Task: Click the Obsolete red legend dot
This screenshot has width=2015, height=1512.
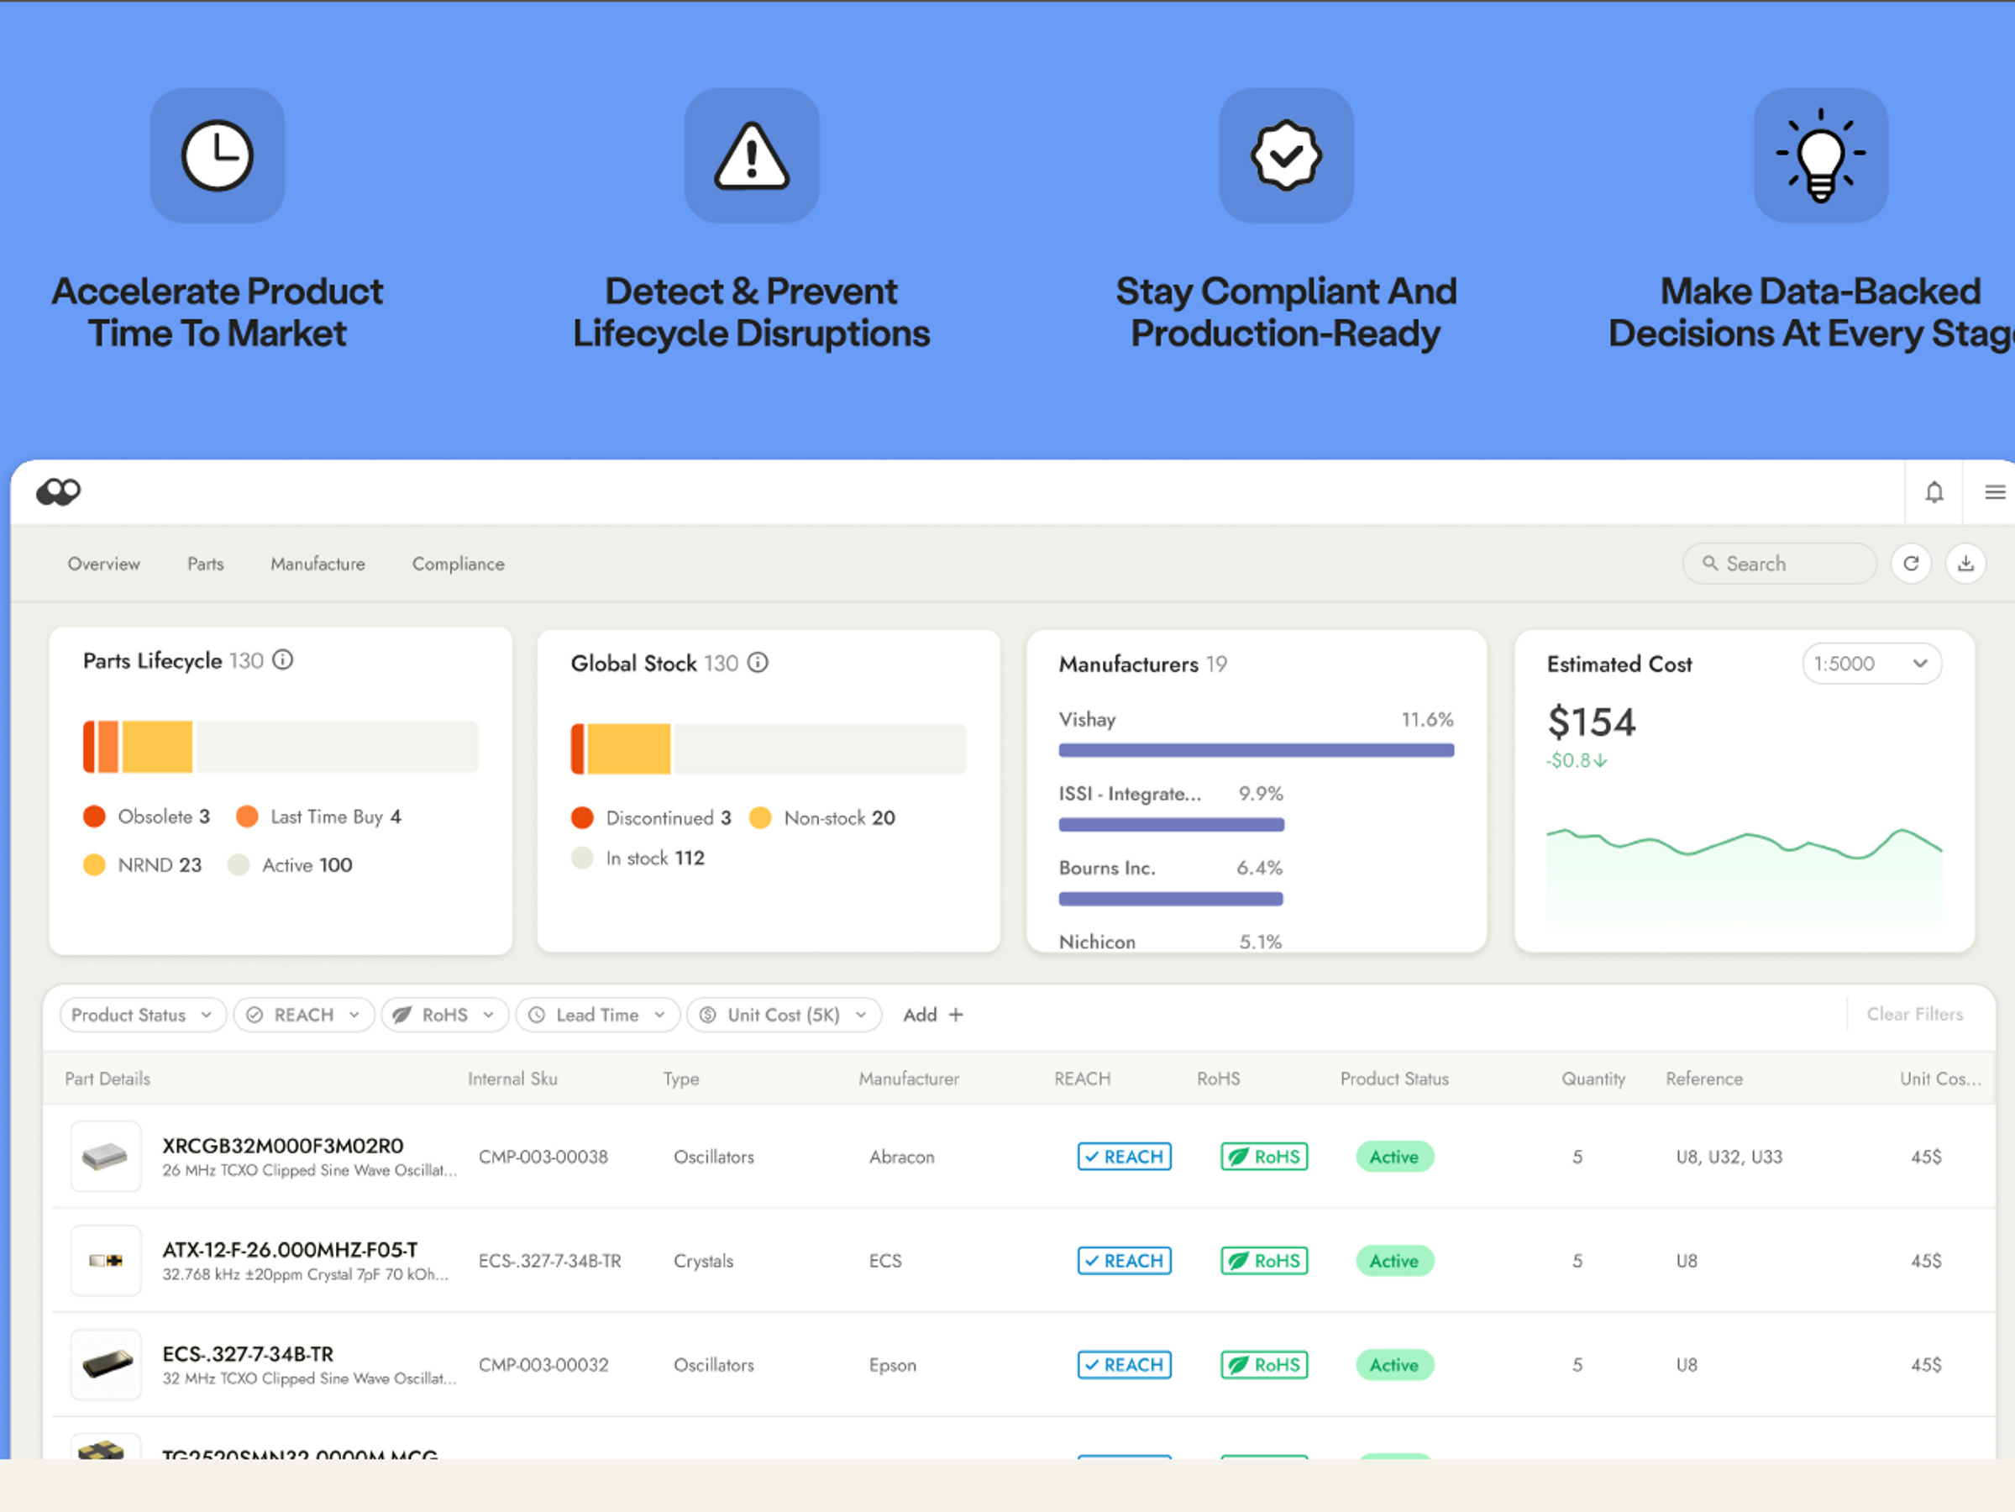Action: click(94, 816)
